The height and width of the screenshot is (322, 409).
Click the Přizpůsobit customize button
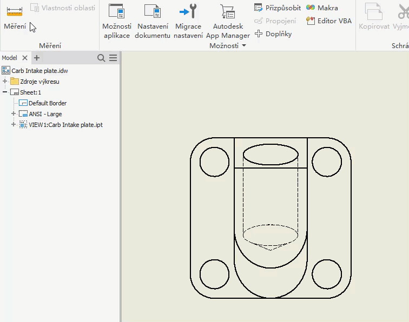278,8
